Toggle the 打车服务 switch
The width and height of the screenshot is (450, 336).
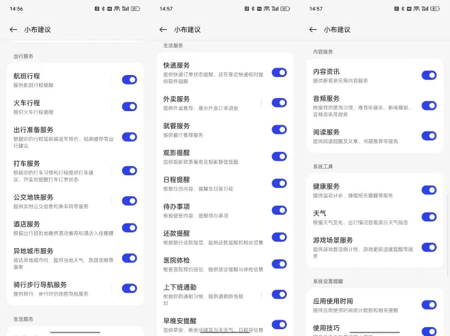coord(130,171)
